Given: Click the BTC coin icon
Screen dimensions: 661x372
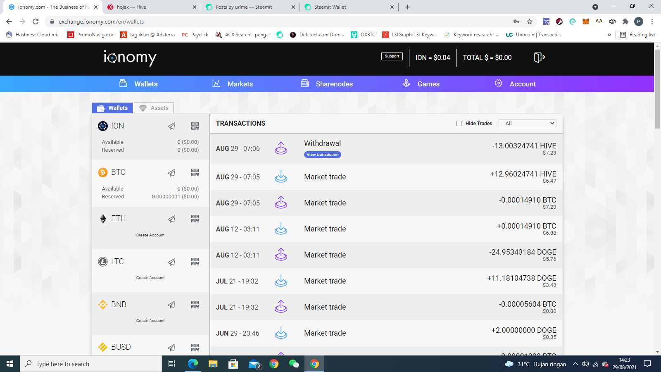Looking at the screenshot, I should [103, 172].
